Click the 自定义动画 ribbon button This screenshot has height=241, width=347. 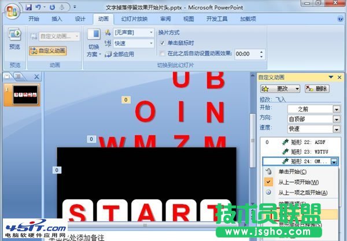(x=48, y=51)
